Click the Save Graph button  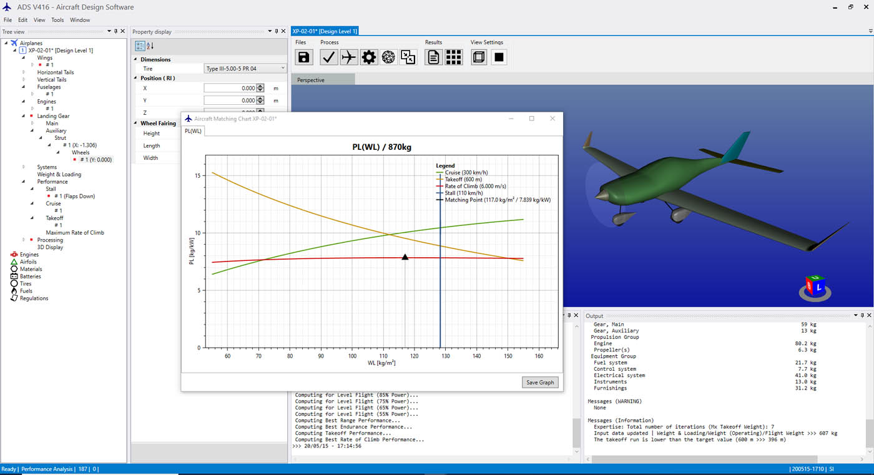(539, 382)
